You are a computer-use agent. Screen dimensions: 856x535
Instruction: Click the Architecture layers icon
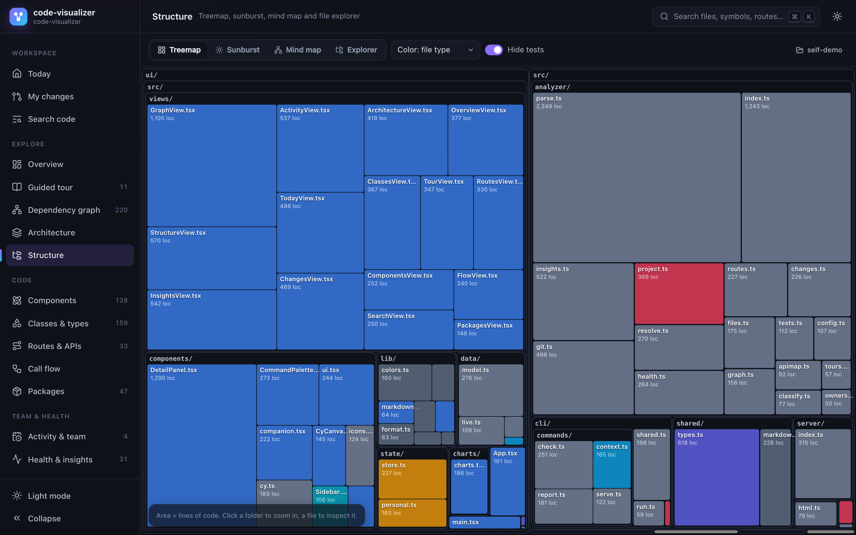(x=17, y=232)
